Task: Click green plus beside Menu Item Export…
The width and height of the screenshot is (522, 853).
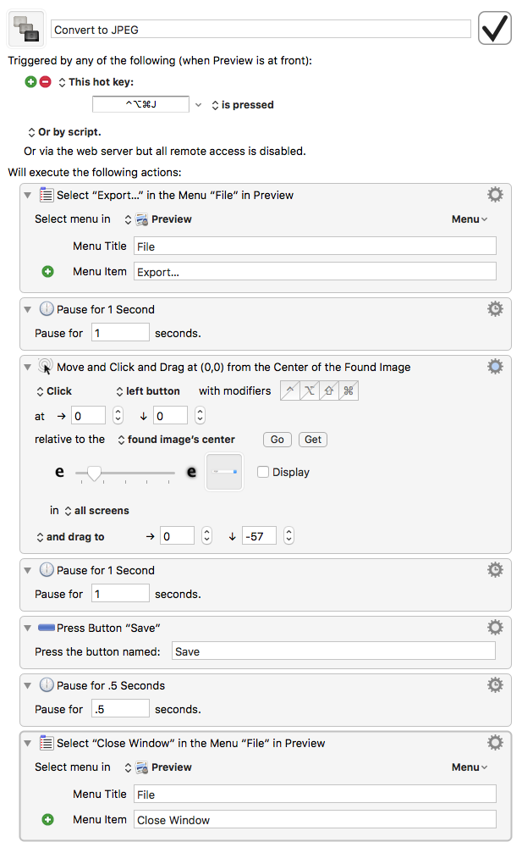Action: coord(47,272)
